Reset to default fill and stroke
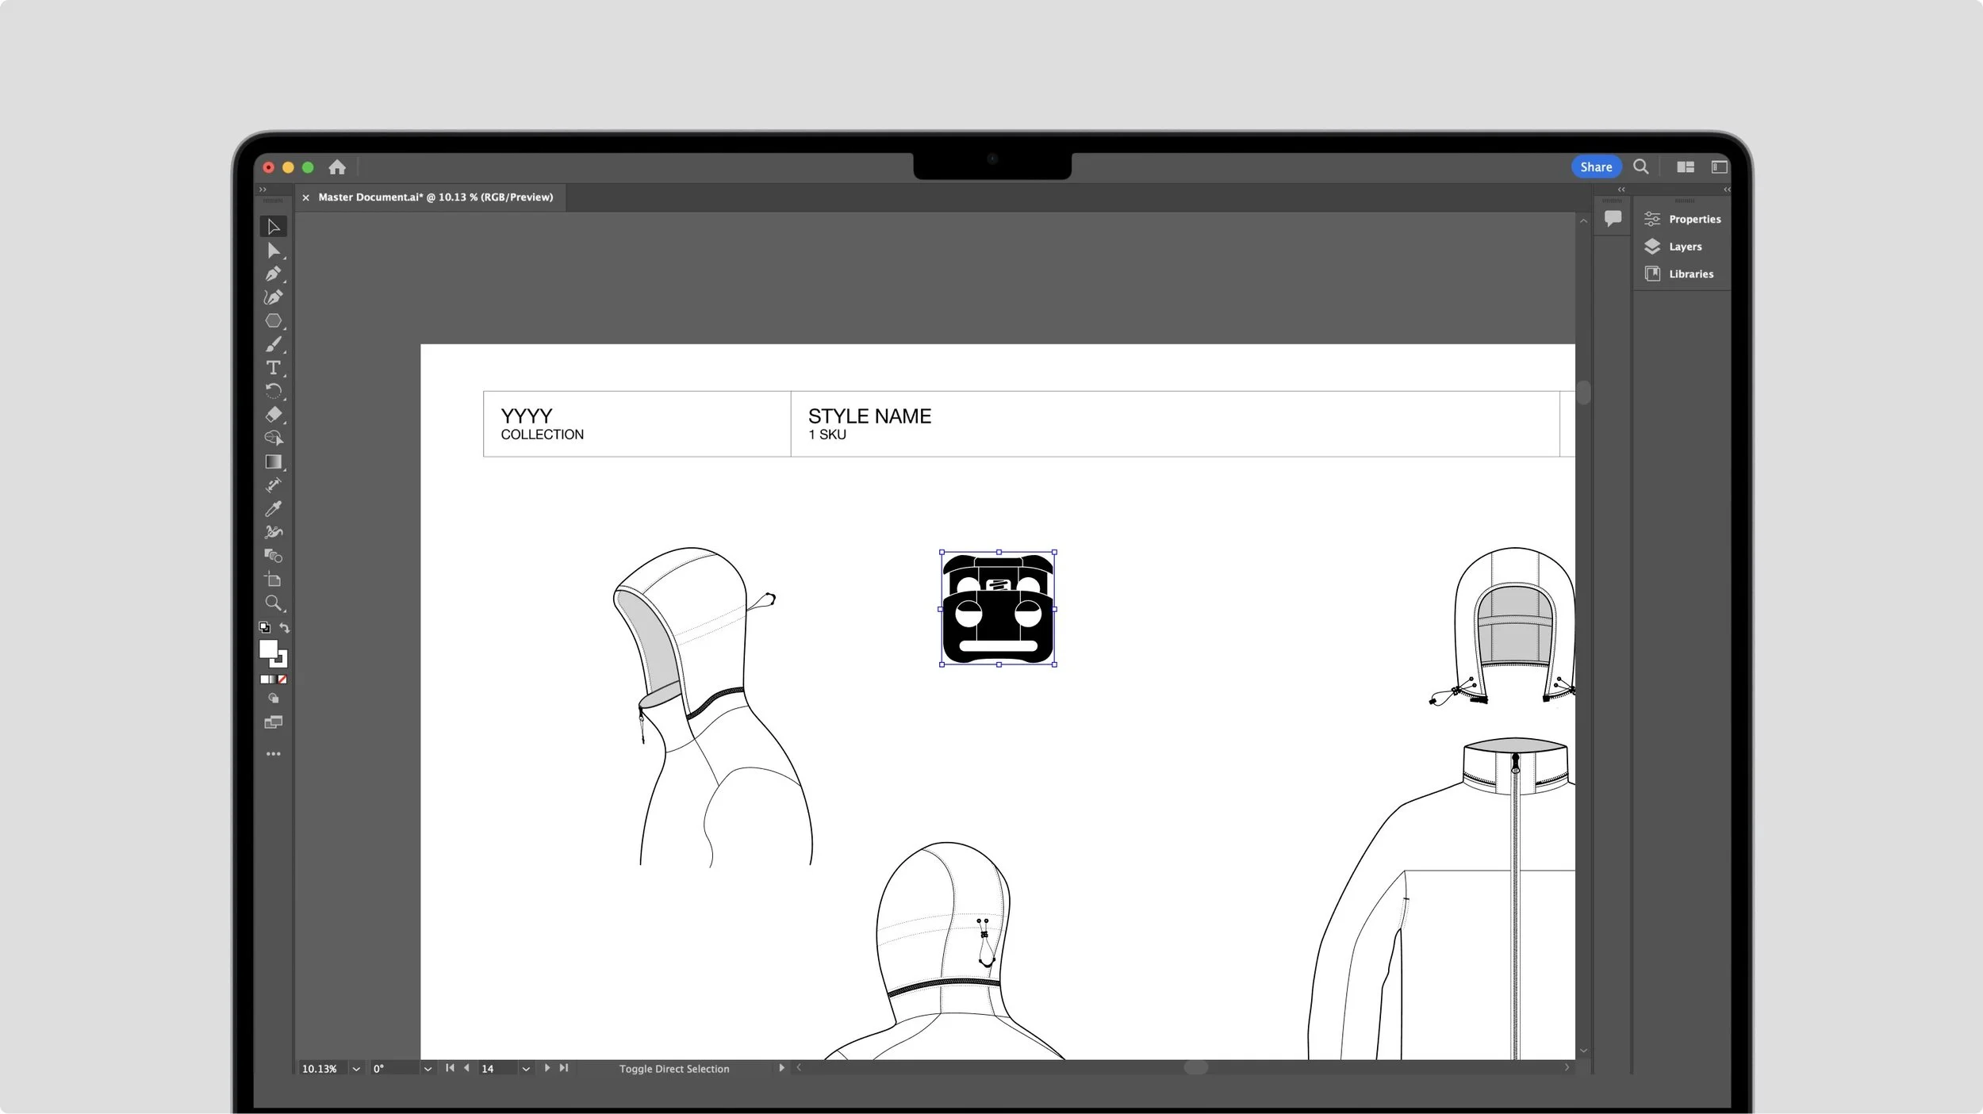Image resolution: width=1983 pixels, height=1114 pixels. coord(264,628)
